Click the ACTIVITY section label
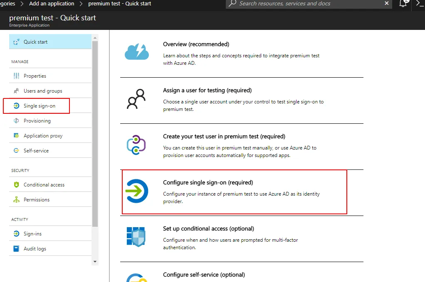Screen dimensions: 425x282 click(x=20, y=219)
